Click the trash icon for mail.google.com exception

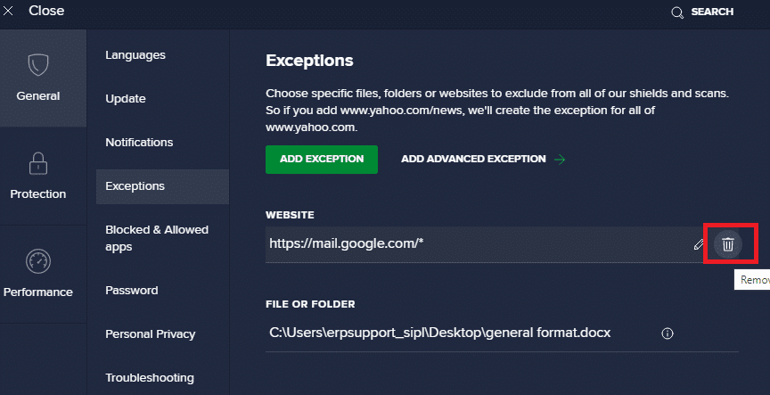point(728,244)
